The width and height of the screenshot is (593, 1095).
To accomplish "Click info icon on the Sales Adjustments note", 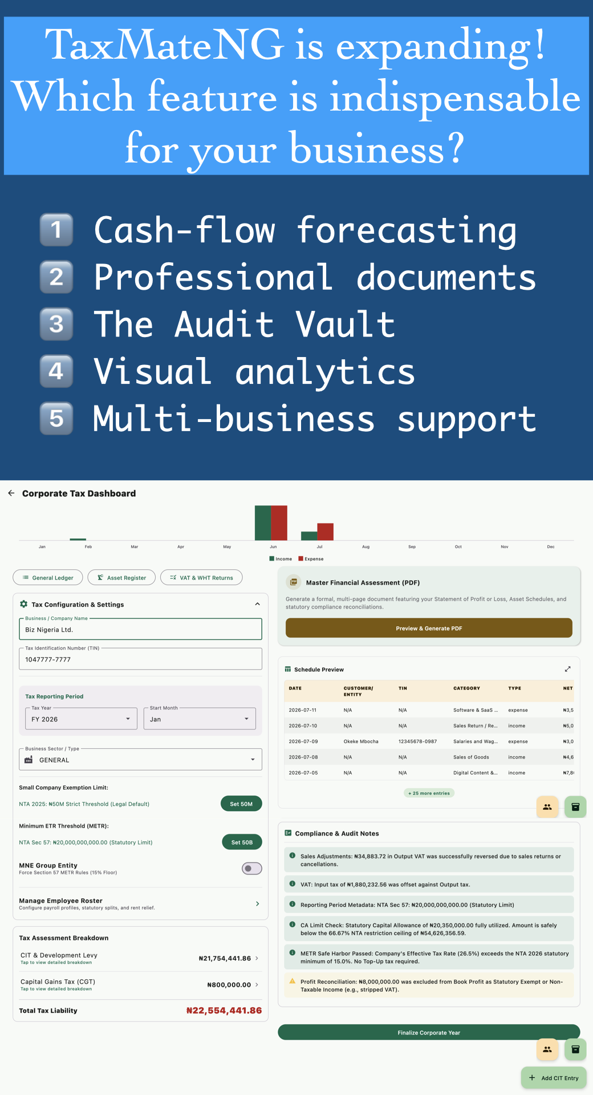I will point(292,855).
